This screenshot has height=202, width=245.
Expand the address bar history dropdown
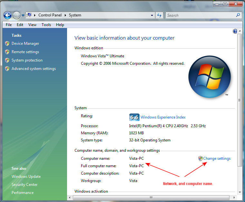152,15
